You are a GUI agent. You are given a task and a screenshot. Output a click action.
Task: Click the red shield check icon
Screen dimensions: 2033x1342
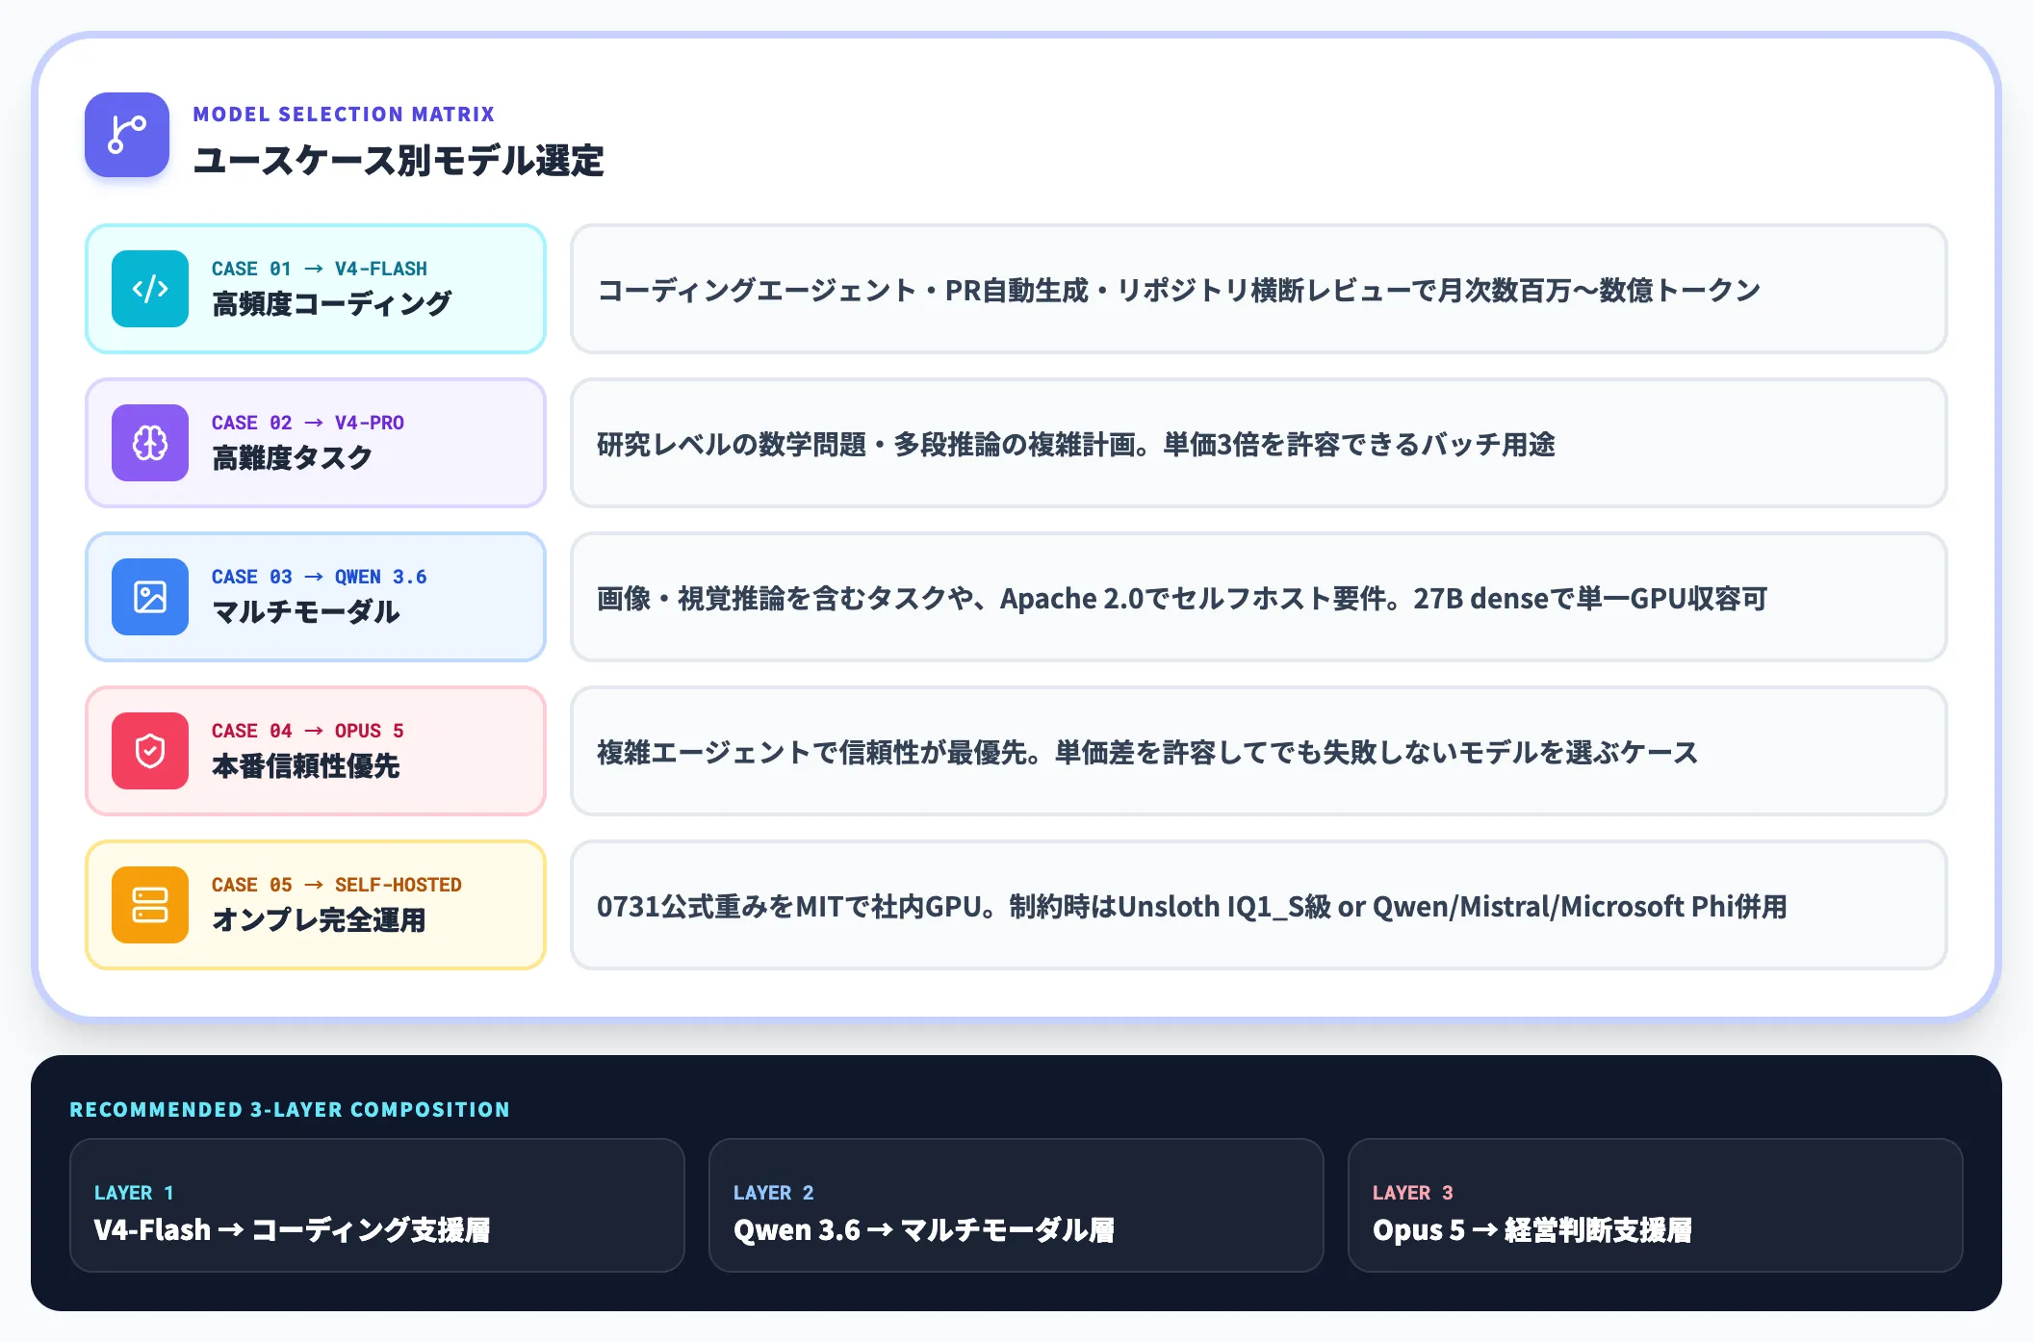[x=150, y=751]
